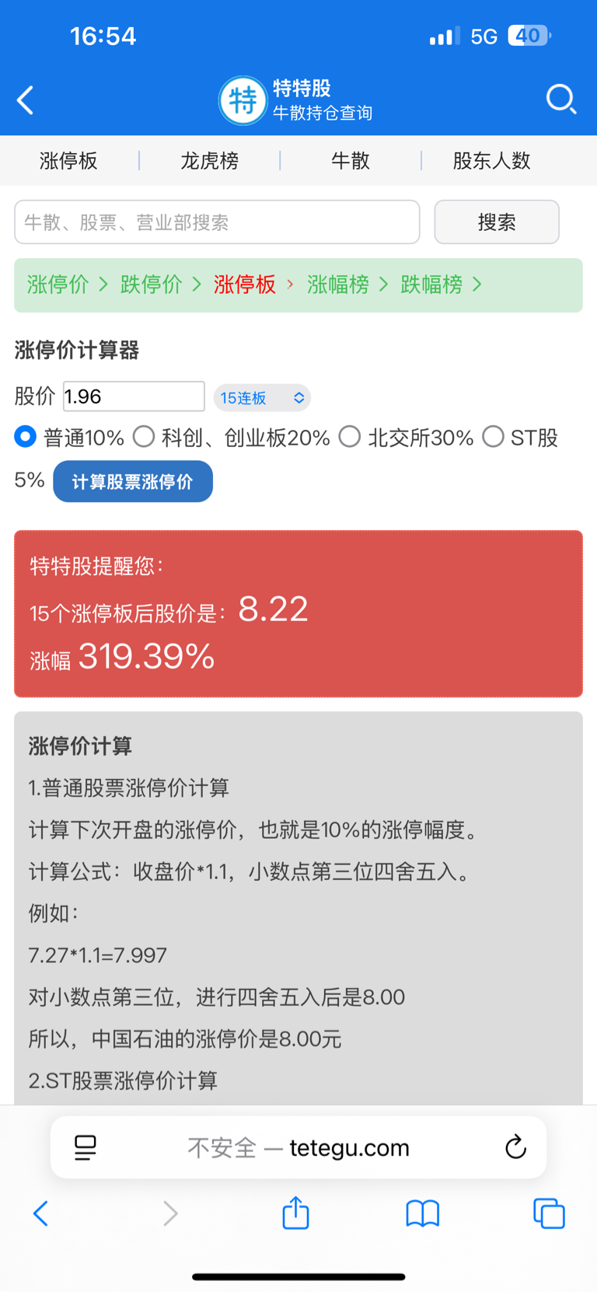Open Safari bookmarks book icon

coord(423,1213)
